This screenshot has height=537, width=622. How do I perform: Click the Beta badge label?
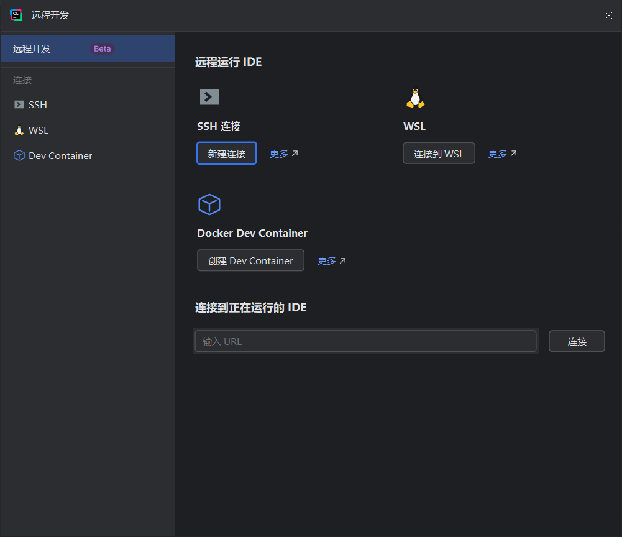pyautogui.click(x=103, y=48)
